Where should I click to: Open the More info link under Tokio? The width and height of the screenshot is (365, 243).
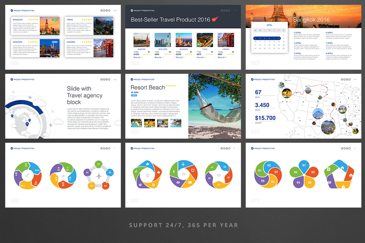[x=201, y=57]
